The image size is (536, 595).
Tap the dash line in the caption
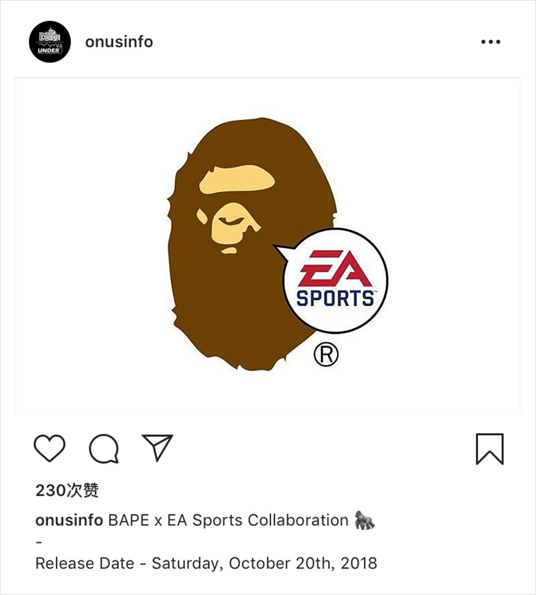click(39, 543)
